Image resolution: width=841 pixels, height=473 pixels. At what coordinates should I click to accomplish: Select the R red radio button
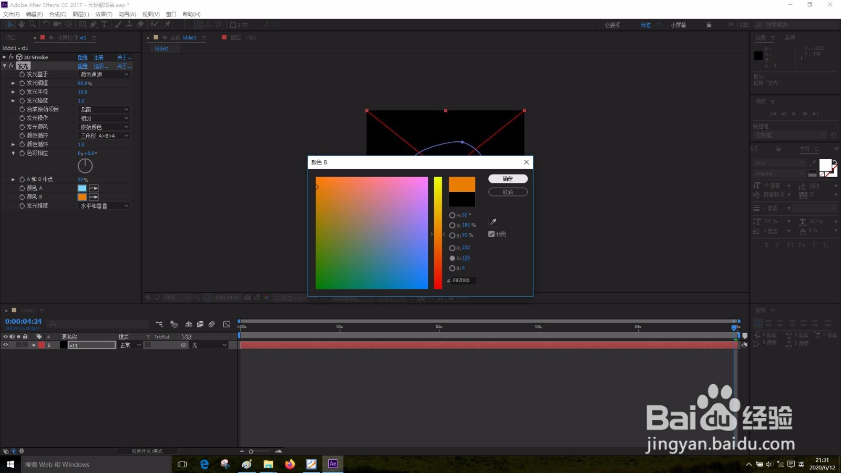452,248
